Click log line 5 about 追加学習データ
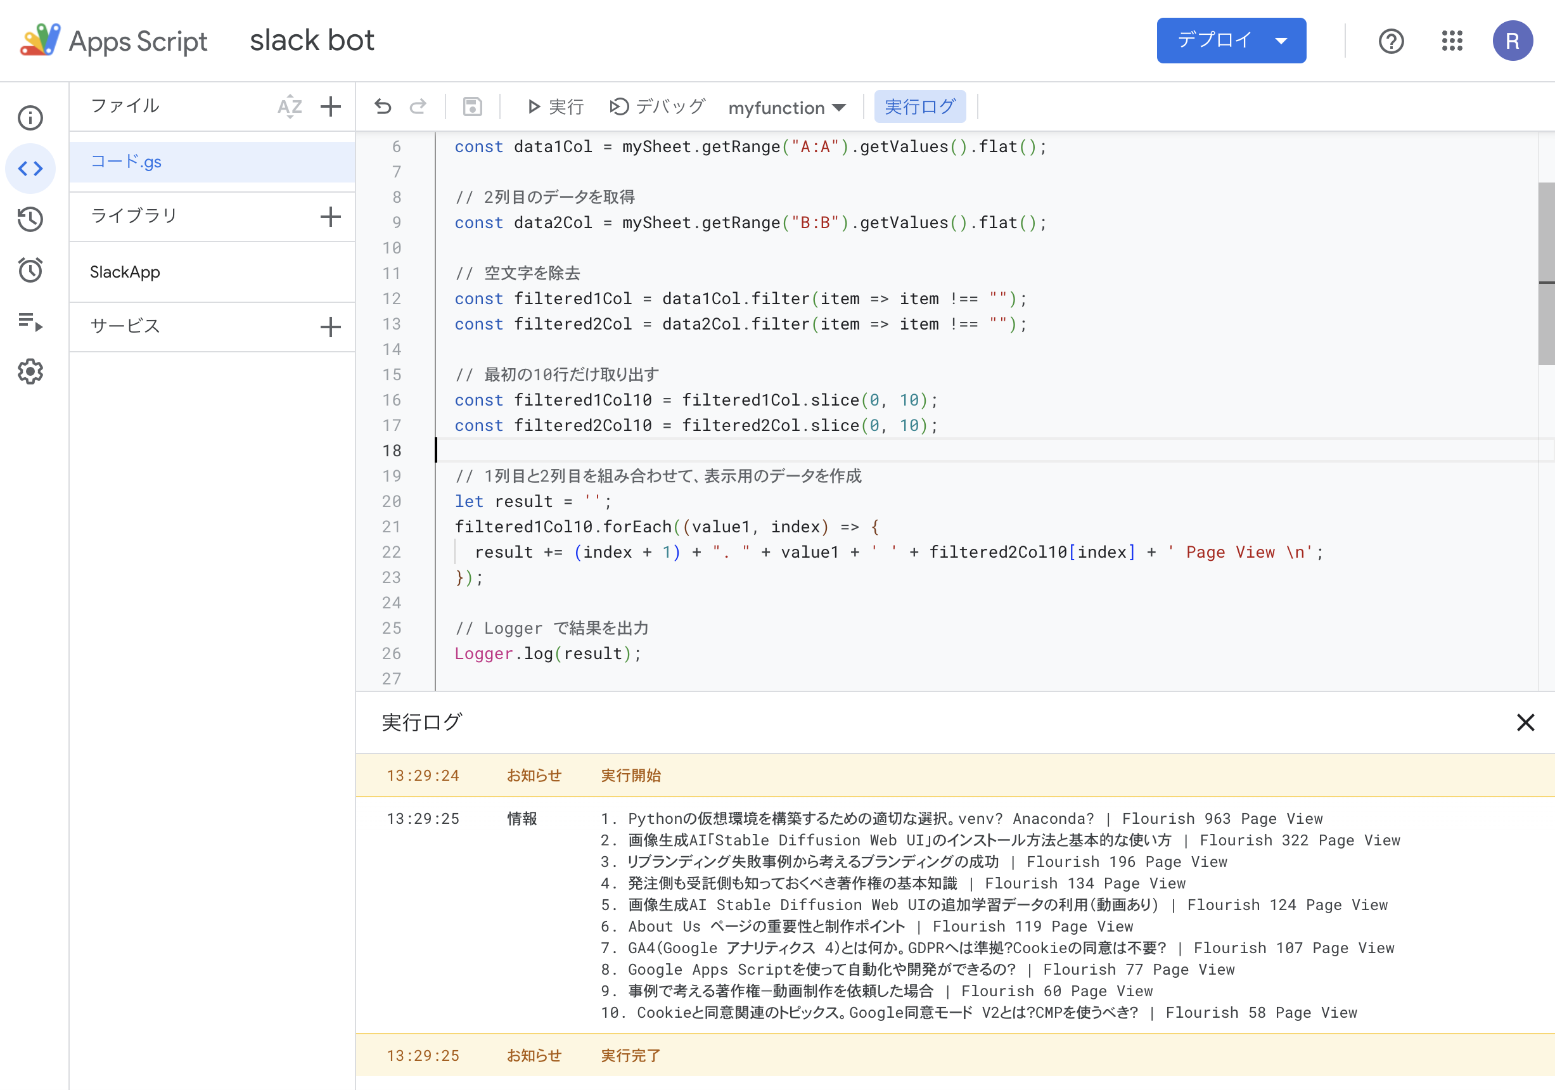 point(994,905)
